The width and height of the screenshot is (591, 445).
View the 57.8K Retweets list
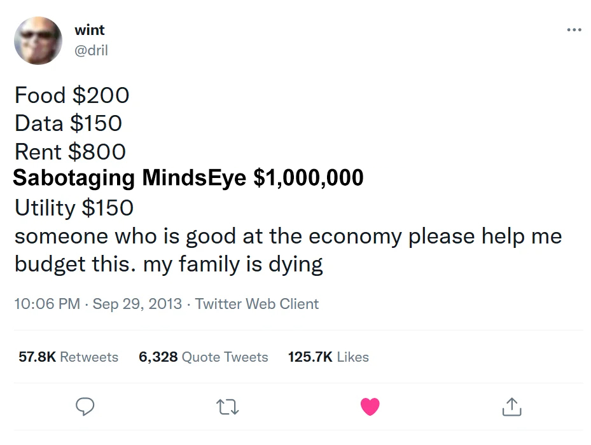point(69,357)
